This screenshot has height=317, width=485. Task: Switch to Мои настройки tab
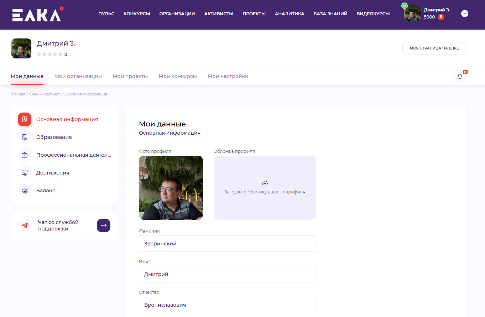pos(228,76)
